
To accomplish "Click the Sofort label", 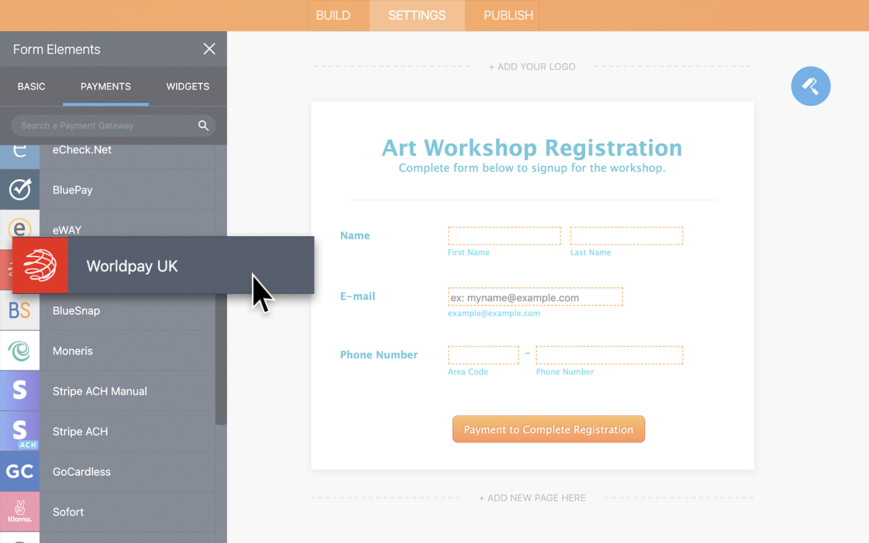I will 69,512.
